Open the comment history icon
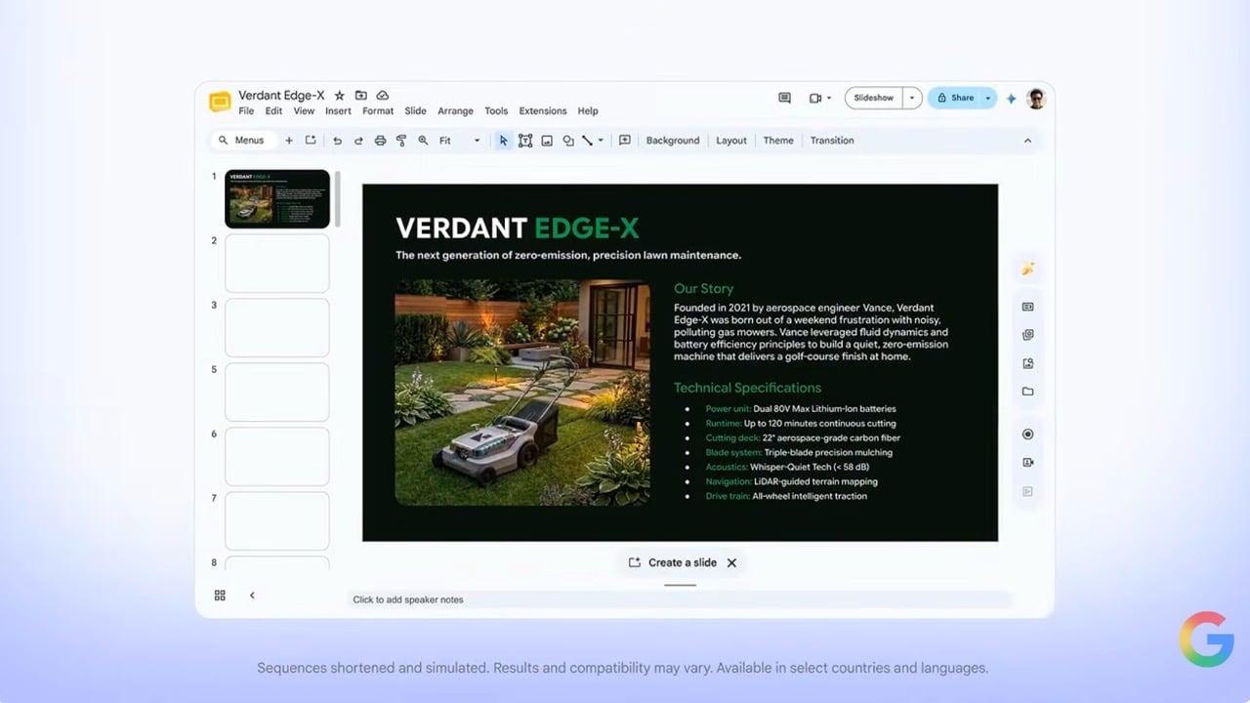The height and width of the screenshot is (703, 1250). (x=784, y=98)
